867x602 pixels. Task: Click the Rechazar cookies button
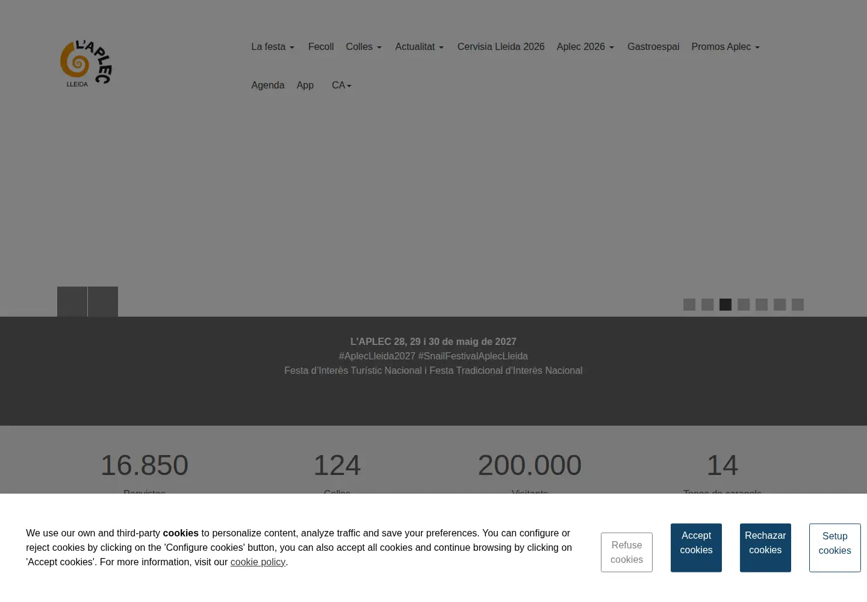coord(765,548)
